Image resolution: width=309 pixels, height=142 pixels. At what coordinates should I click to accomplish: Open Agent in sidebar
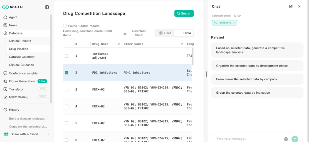coord(26,17)
